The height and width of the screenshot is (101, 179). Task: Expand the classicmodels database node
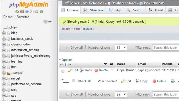pos(4,44)
